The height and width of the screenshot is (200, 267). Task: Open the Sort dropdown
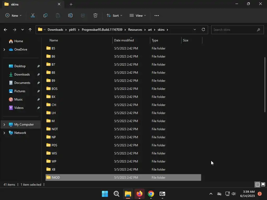tap(114, 15)
